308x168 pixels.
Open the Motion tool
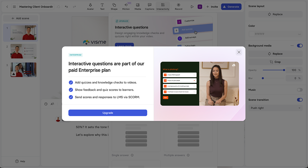click(x=126, y=7)
